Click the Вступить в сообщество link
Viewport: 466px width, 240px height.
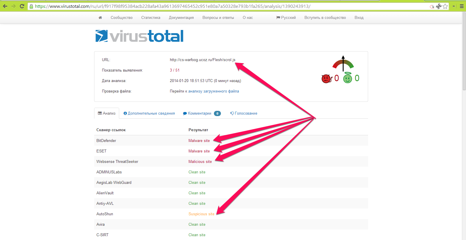coord(325,18)
